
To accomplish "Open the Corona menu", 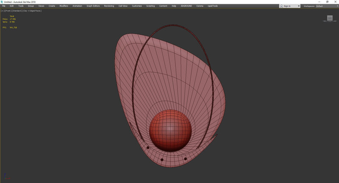I will click(200, 6).
